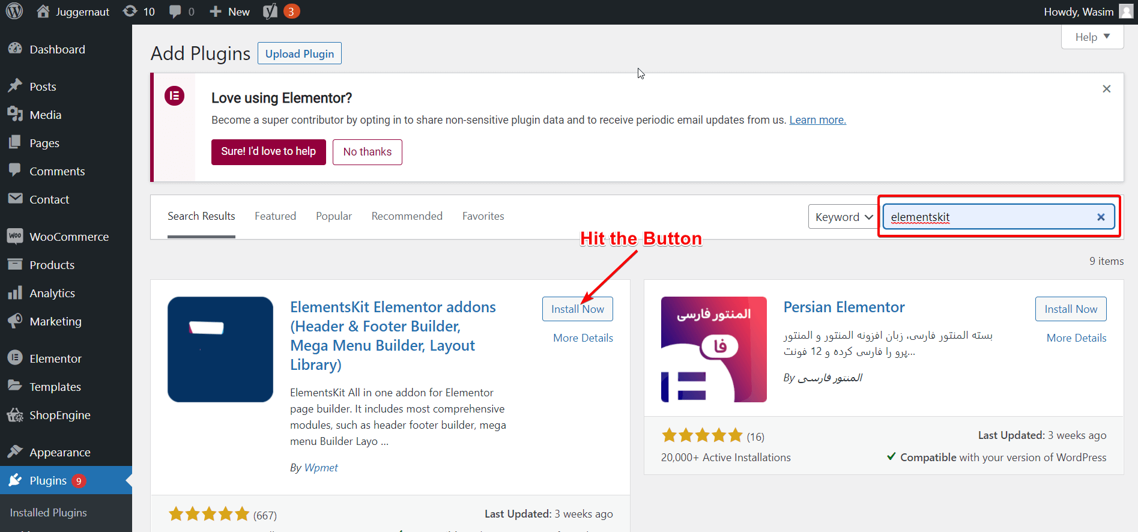Switch to Popular tab

pos(334,216)
